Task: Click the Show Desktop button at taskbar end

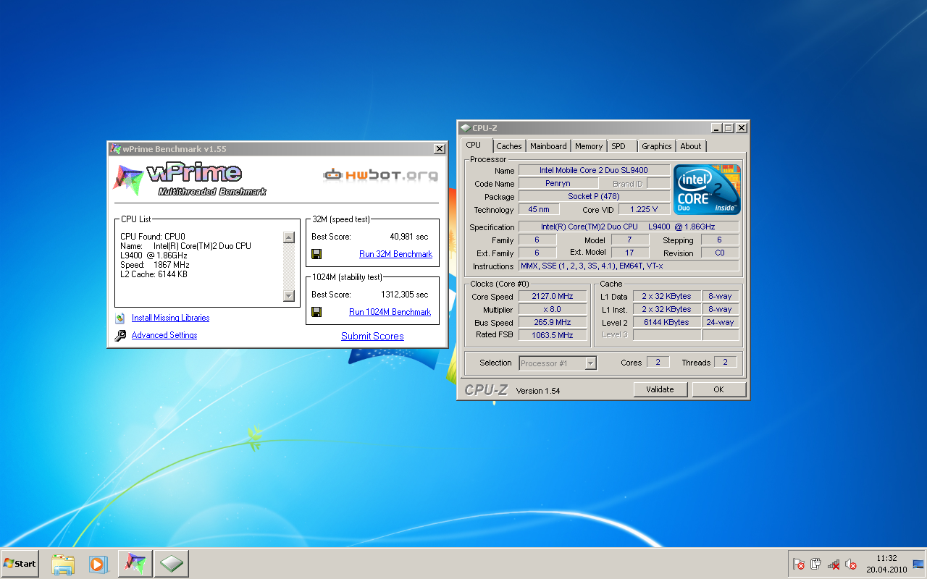Action: 918,564
